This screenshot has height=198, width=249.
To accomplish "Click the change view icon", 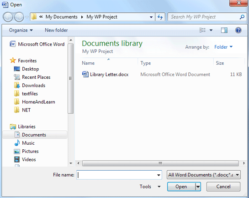I will click(x=202, y=30).
